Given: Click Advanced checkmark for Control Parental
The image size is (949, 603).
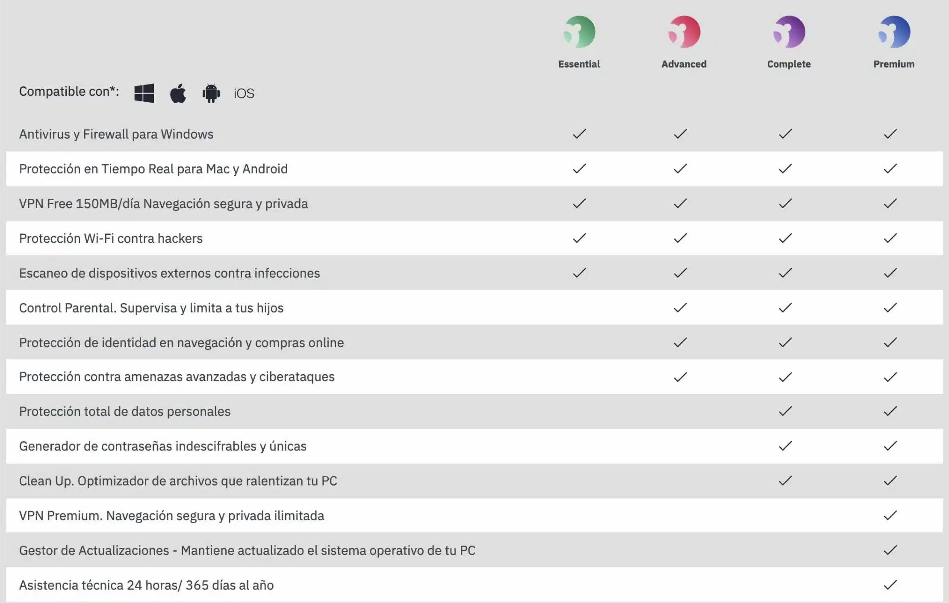Looking at the screenshot, I should pyautogui.click(x=680, y=307).
